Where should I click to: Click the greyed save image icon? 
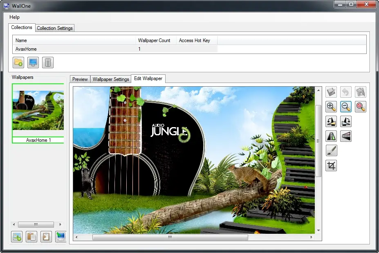point(331,92)
